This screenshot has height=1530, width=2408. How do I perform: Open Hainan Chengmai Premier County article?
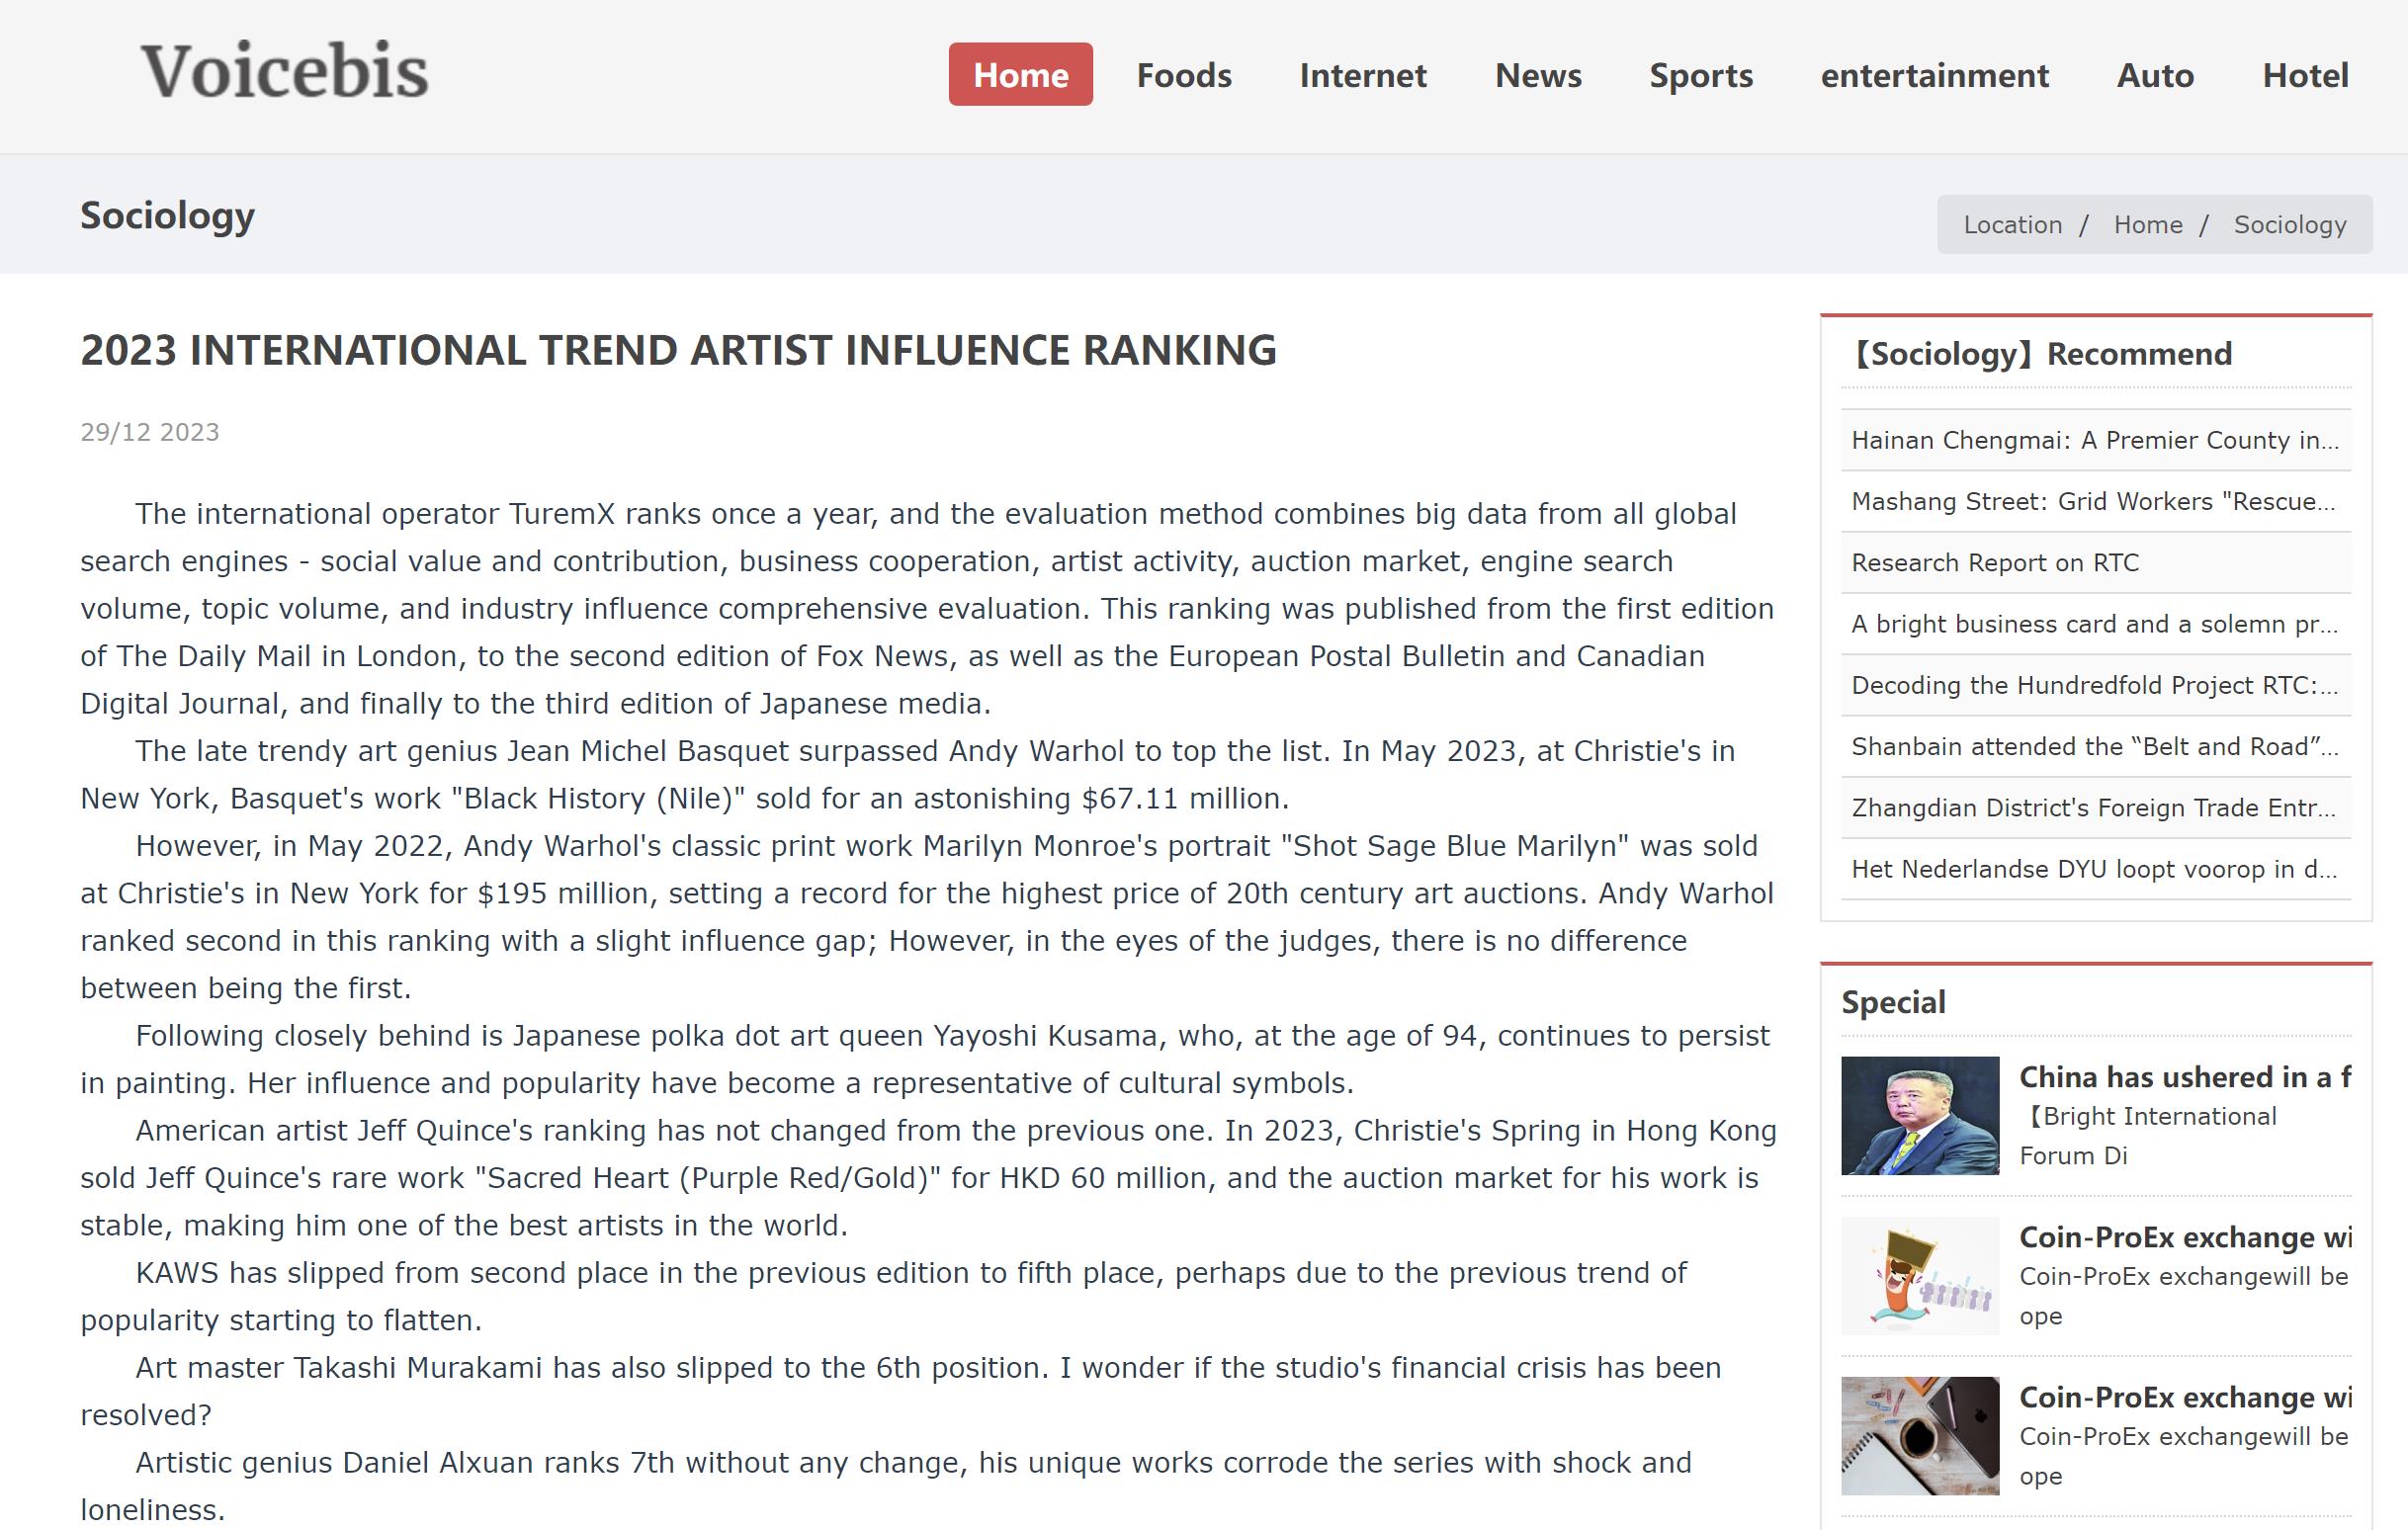(2095, 440)
